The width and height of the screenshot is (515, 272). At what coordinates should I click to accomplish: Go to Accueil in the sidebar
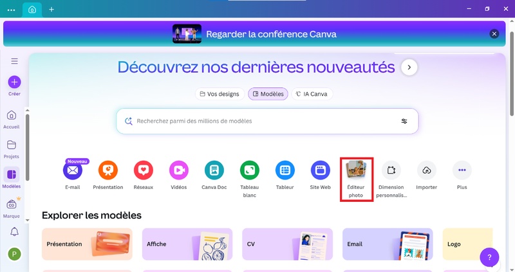click(x=12, y=120)
